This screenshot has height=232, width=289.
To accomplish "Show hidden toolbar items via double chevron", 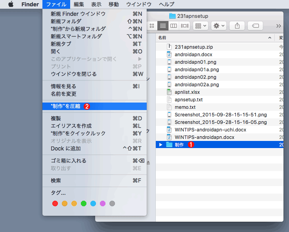I will point(279,26).
